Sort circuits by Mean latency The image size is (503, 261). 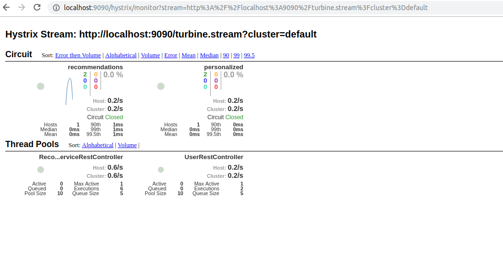coord(189,55)
